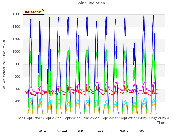Screen dimensions: 182x137
Task: Click the LW_in legend label
Action: click(x=42, y=131)
